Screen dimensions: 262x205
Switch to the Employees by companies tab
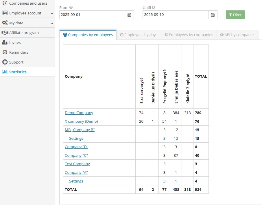(189, 34)
